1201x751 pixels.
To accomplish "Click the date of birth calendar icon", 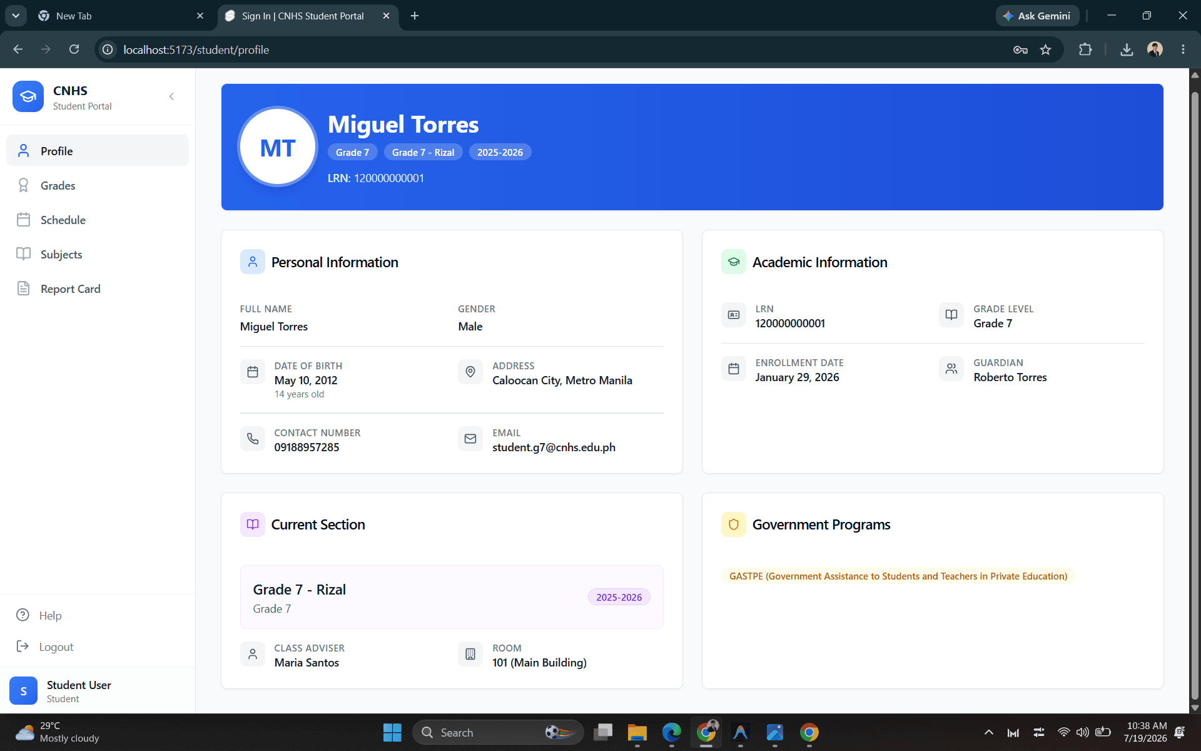I will tap(253, 372).
